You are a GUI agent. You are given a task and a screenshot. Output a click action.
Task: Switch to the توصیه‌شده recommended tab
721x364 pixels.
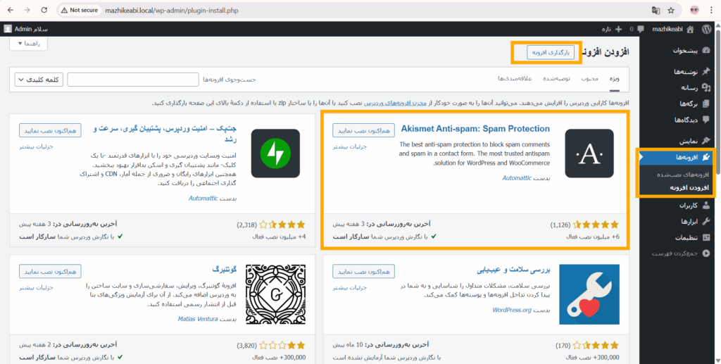click(556, 79)
